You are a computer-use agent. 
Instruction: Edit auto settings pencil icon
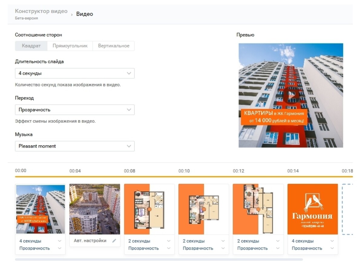(x=114, y=241)
